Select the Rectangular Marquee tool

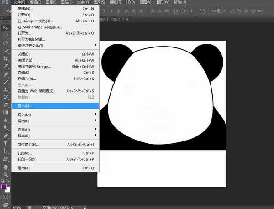click(x=6, y=35)
